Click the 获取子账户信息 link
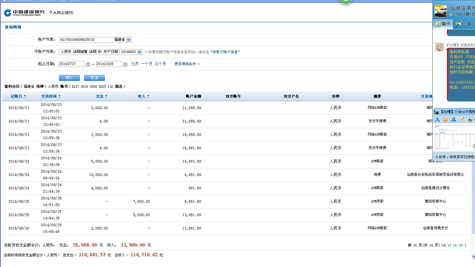The image size is (475, 267). pos(225,52)
